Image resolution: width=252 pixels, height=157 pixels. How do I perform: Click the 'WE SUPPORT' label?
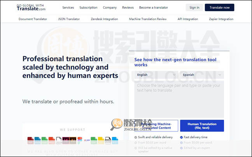tap(72, 129)
